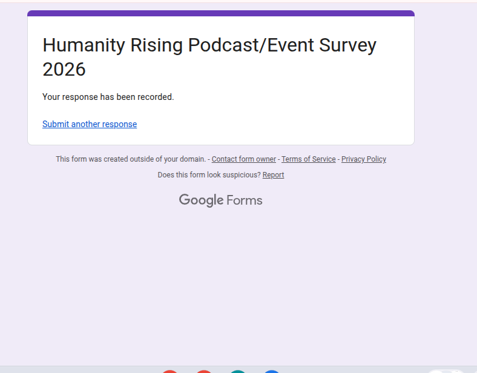477x373 pixels.
Task: Click the Humanity Rising survey title
Action: click(x=209, y=57)
